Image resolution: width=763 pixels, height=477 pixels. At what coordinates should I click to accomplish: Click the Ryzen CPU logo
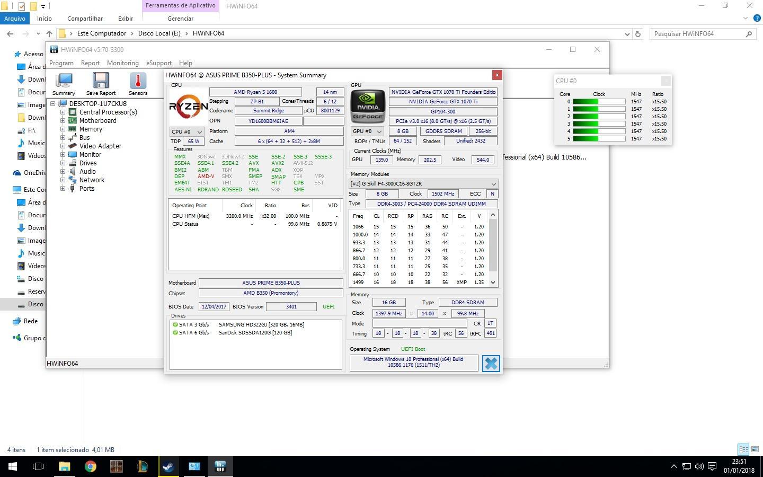188,107
